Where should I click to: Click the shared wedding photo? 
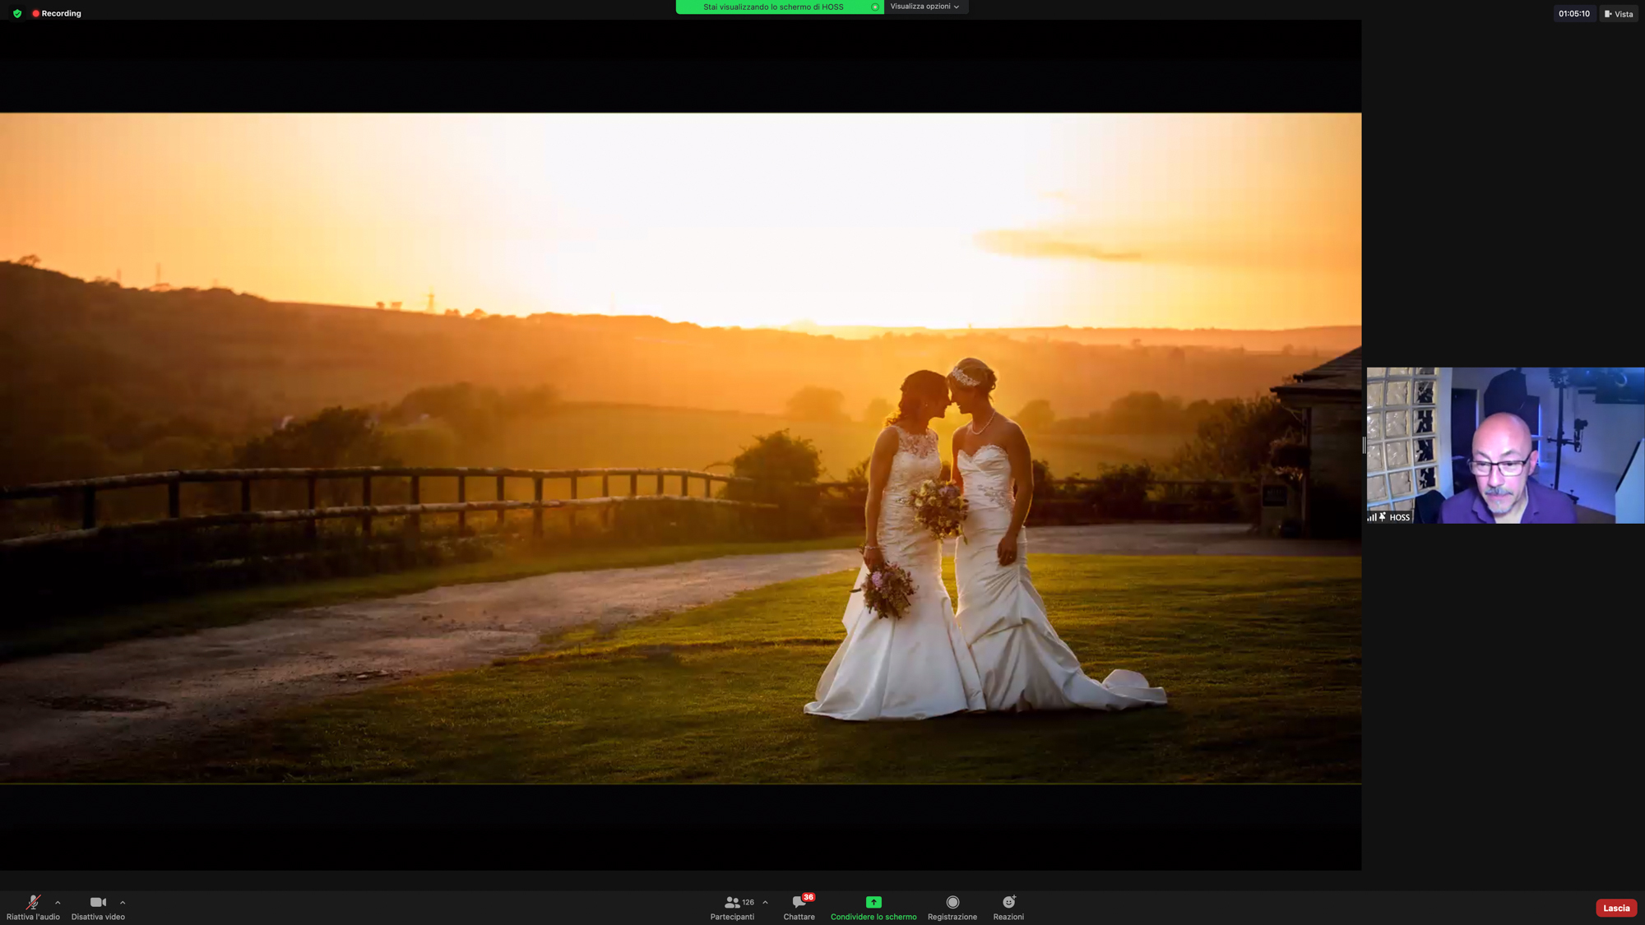[680, 448]
